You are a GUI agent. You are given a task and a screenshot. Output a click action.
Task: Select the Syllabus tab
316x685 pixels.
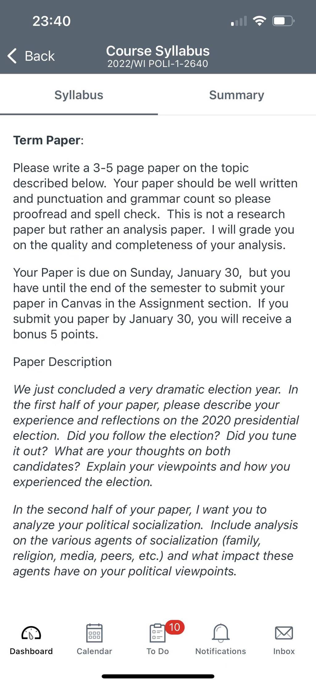[x=79, y=95]
